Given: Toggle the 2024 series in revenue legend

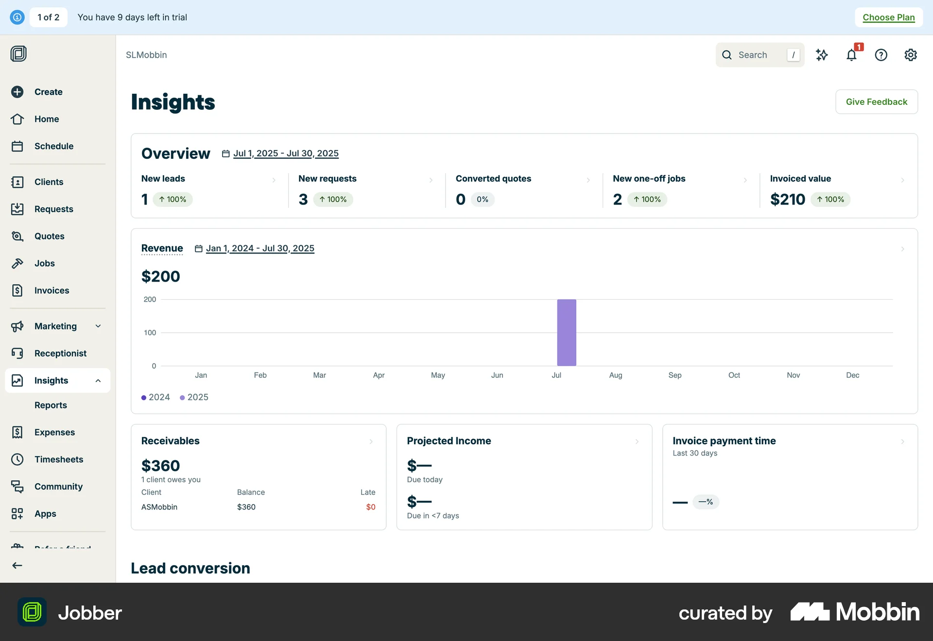Looking at the screenshot, I should pyautogui.click(x=155, y=397).
